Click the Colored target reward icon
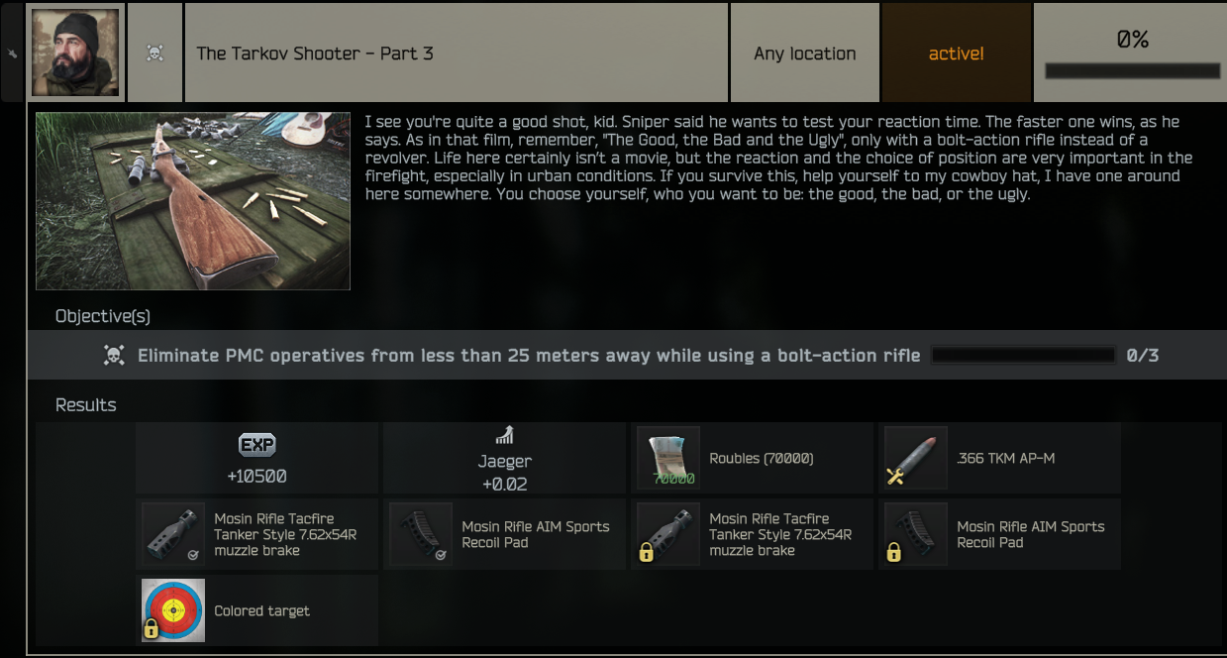 coord(173,610)
